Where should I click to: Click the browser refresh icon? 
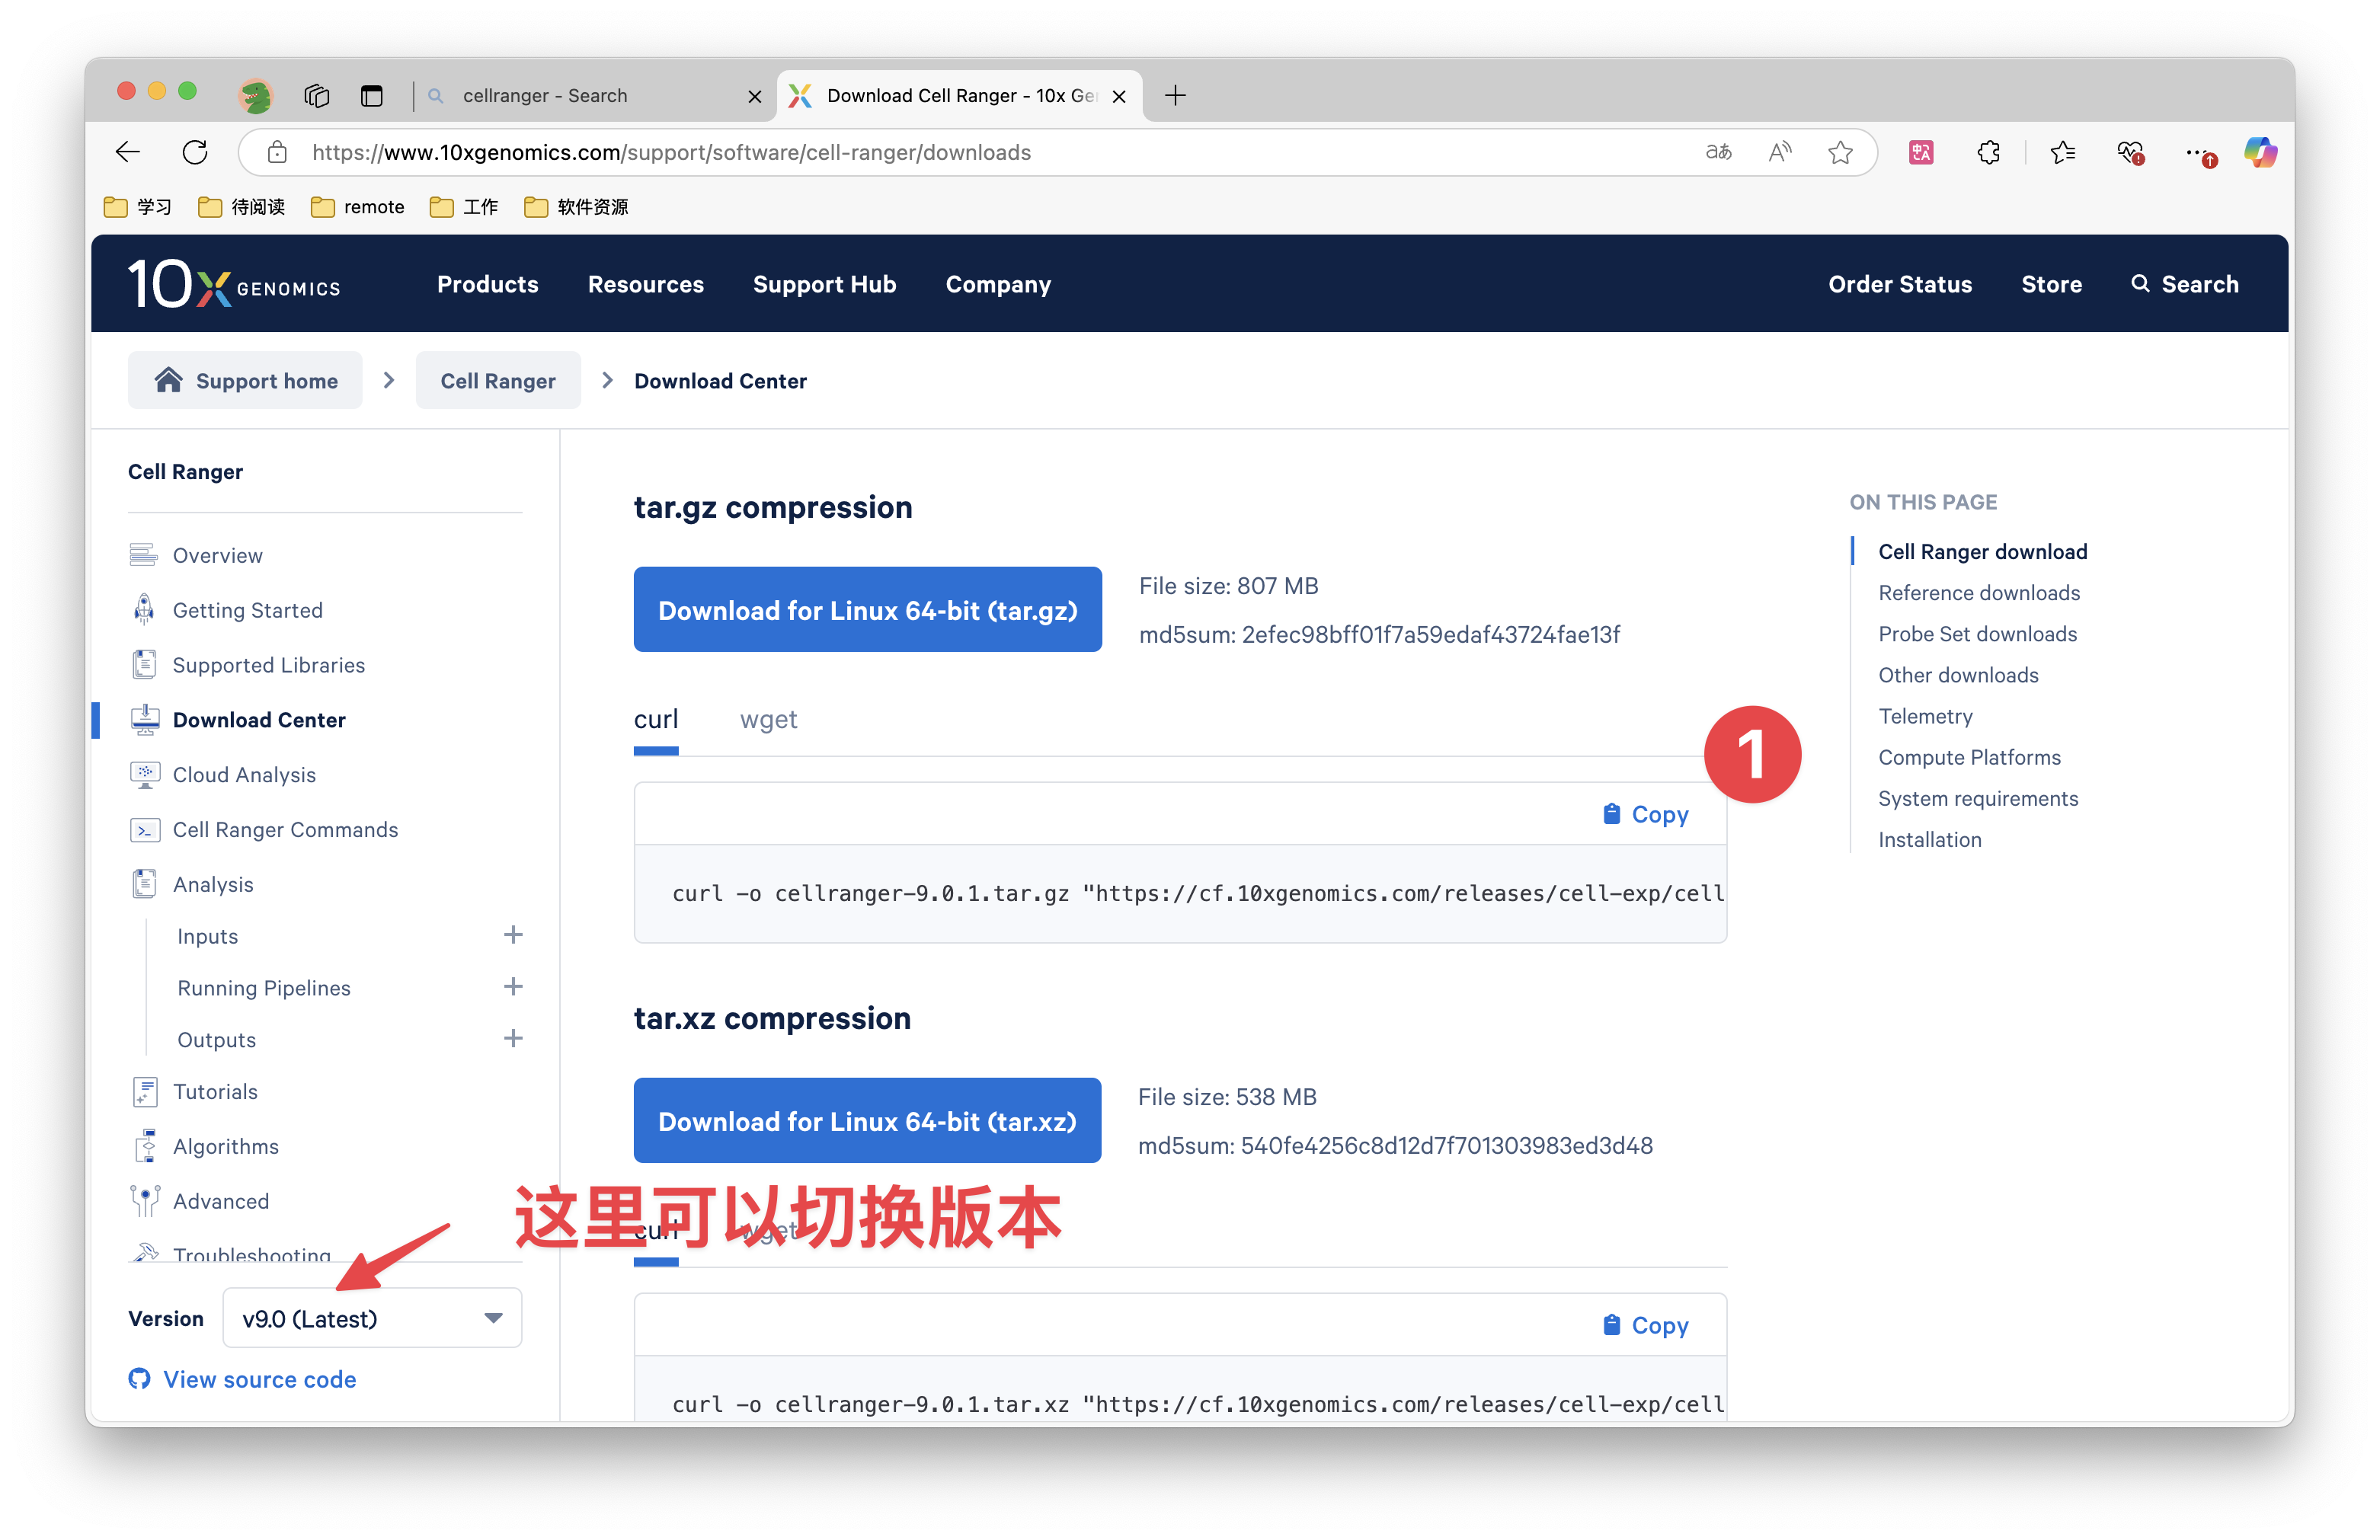[x=195, y=152]
